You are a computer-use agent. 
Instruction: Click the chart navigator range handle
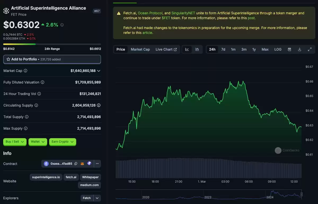(x=301, y=195)
